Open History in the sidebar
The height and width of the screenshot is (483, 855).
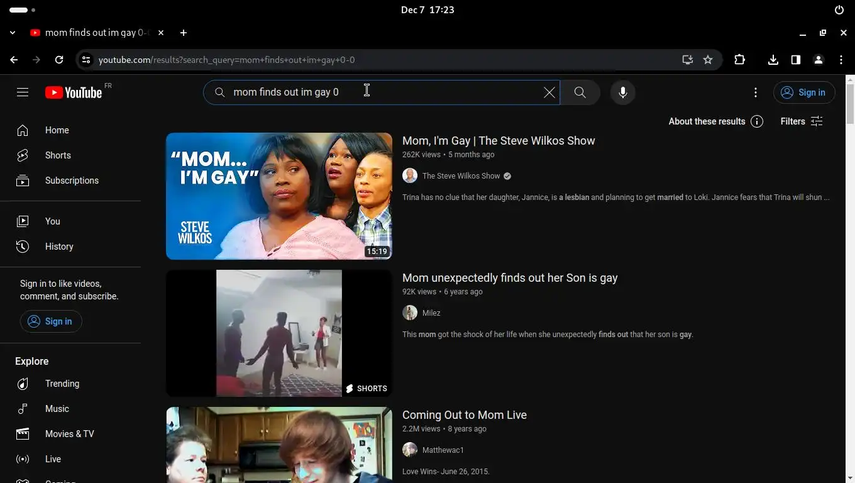point(70,247)
